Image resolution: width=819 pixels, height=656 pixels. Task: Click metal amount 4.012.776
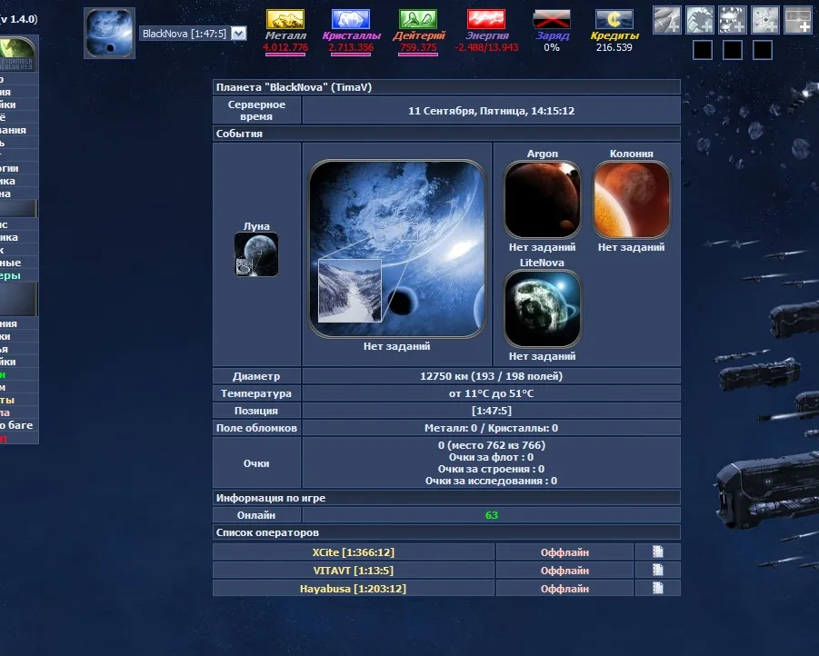click(285, 47)
